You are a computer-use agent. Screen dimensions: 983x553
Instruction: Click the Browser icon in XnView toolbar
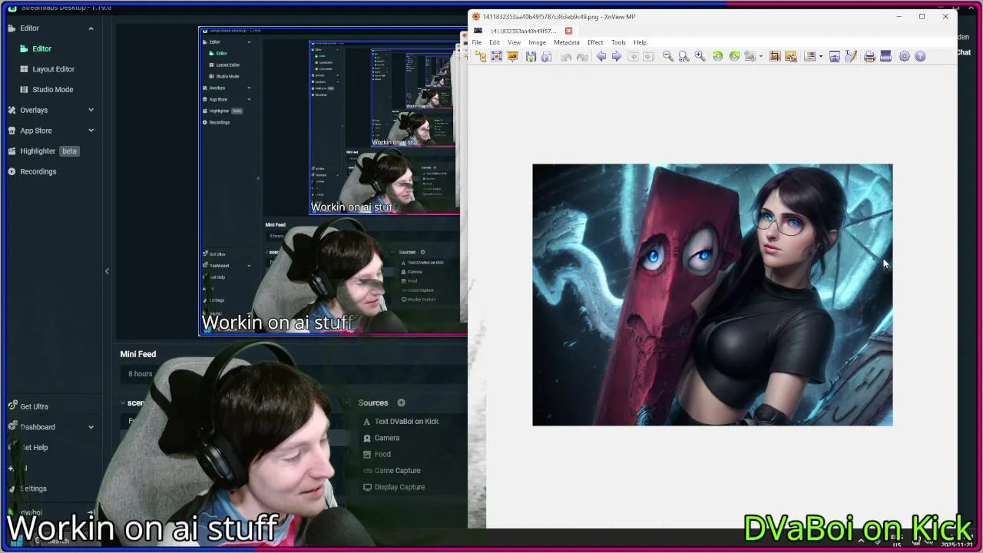click(x=481, y=56)
